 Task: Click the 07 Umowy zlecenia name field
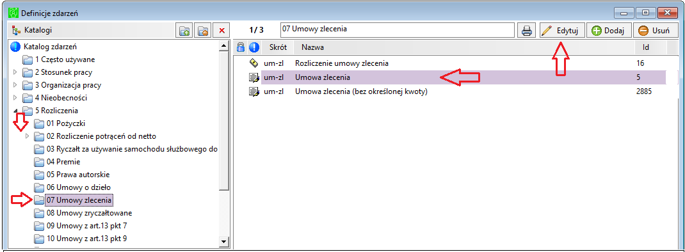[x=397, y=30]
